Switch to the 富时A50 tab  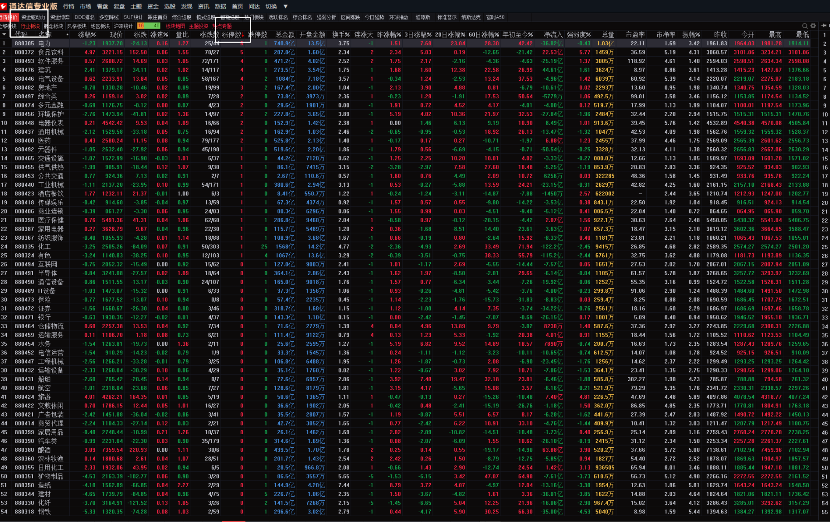click(x=495, y=17)
